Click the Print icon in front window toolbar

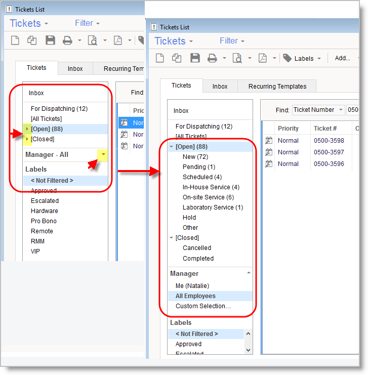pyautogui.click(x=213, y=58)
